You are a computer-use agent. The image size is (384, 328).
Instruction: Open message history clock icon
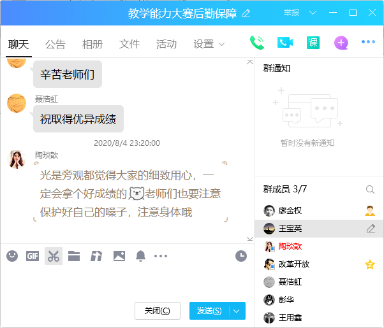point(240,256)
